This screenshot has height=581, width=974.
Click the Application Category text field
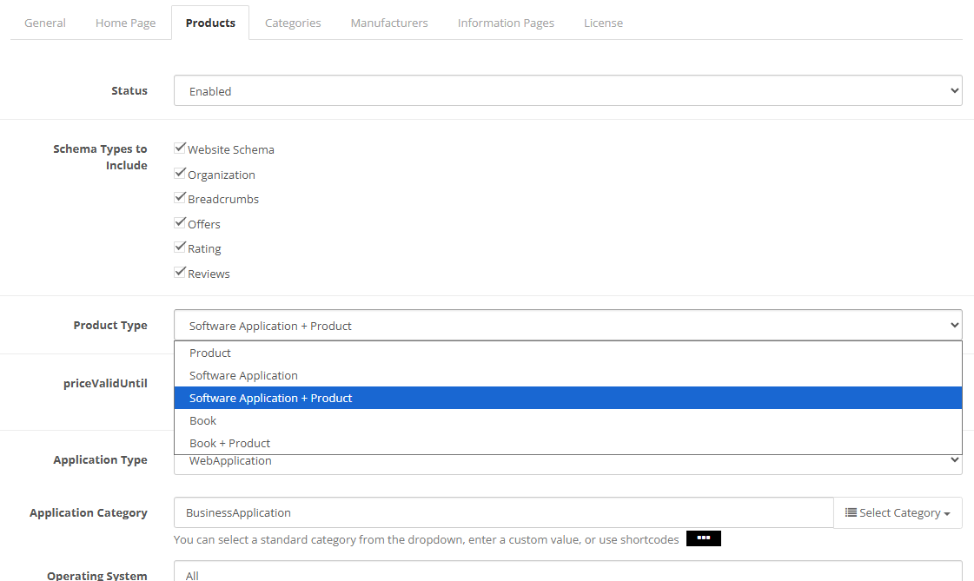pyautogui.click(x=503, y=512)
